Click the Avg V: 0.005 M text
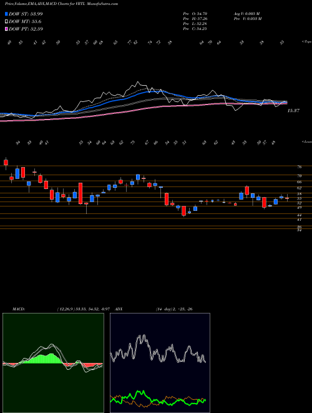The width and height of the screenshot is (312, 413). 247,14
